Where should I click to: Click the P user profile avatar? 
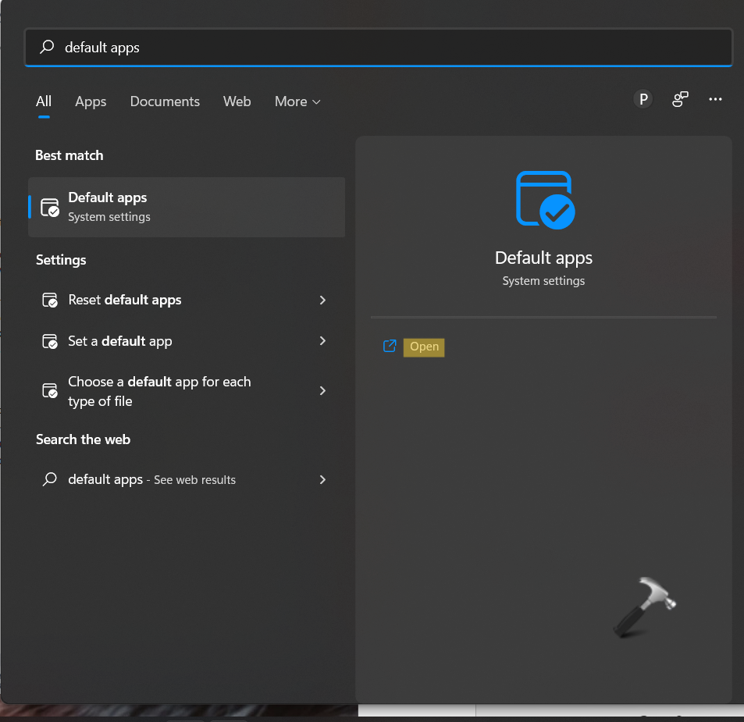[x=643, y=99]
